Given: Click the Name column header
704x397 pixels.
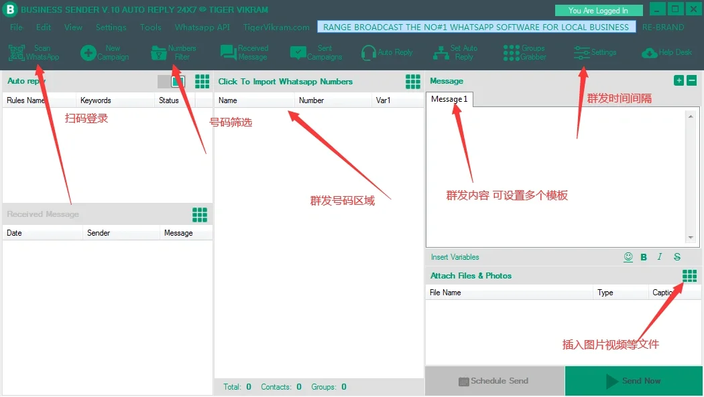Looking at the screenshot, I should tap(254, 100).
